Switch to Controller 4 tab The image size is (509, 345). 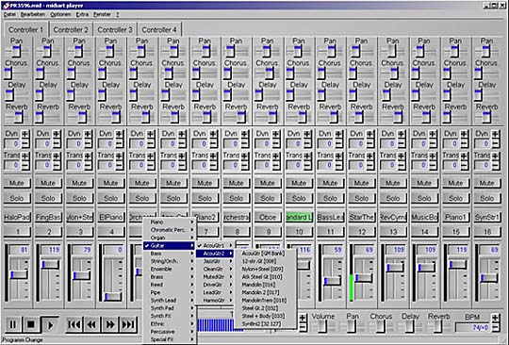click(x=159, y=30)
